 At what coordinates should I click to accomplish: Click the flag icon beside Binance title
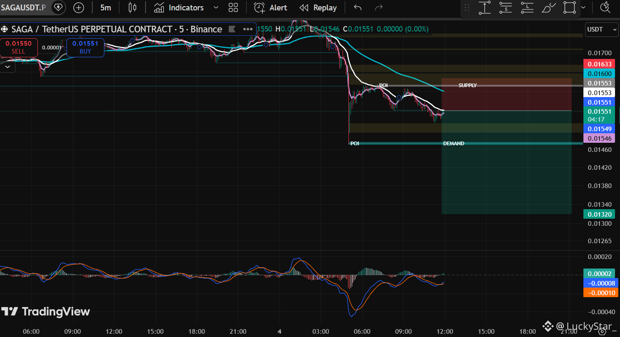coord(232,29)
